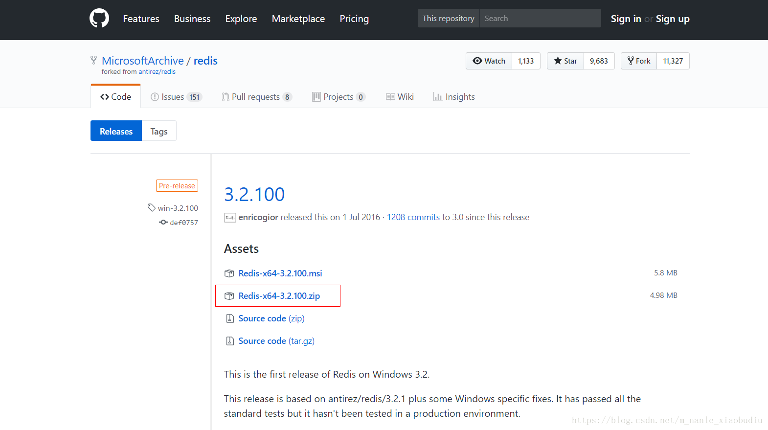The width and height of the screenshot is (768, 430).
Task: Open the 1,133 watchers count
Action: pyautogui.click(x=526, y=61)
